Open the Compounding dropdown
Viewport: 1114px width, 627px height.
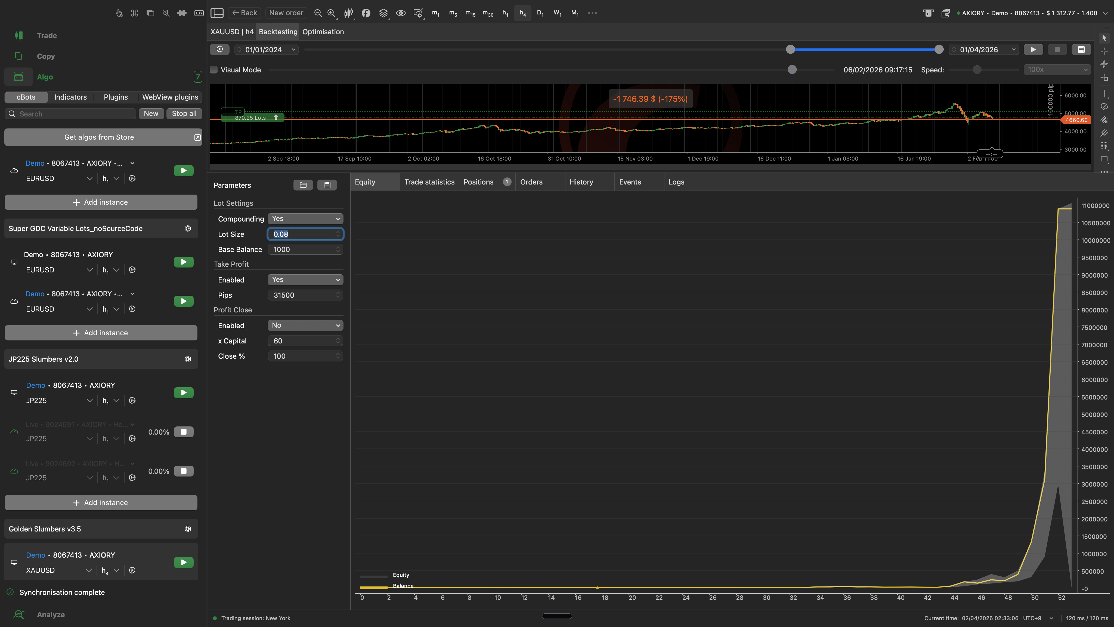(305, 219)
